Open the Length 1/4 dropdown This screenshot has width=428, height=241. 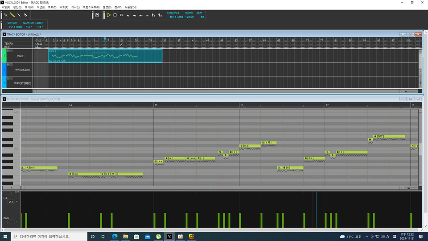(40, 27)
